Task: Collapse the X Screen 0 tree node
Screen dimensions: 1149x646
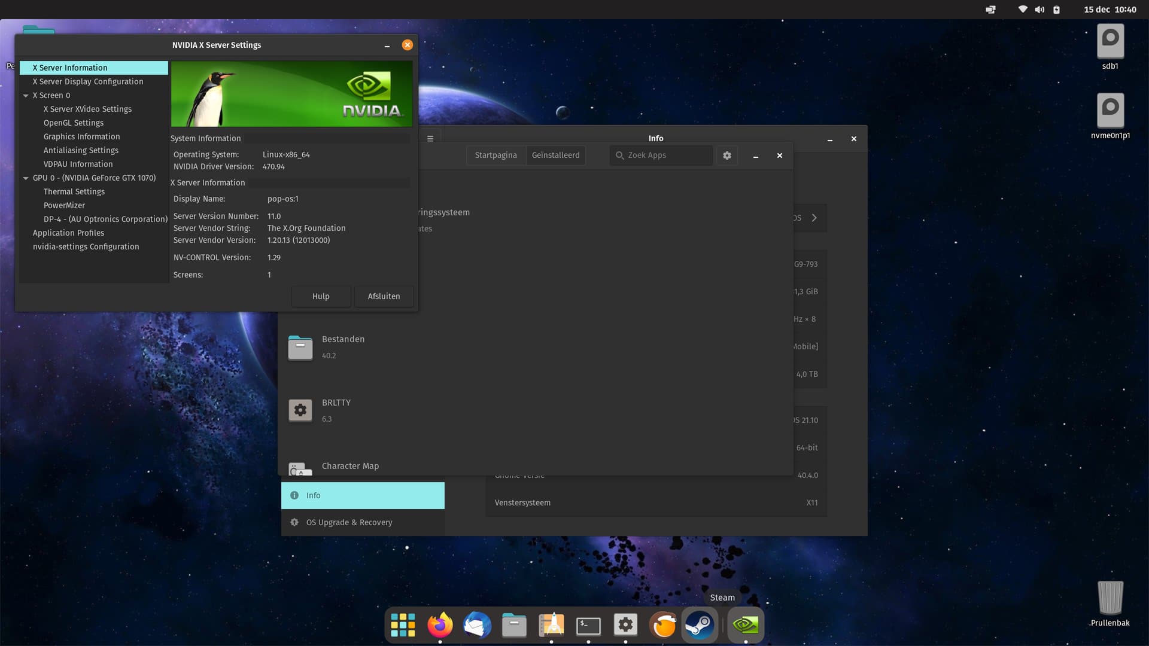Action: [26, 96]
